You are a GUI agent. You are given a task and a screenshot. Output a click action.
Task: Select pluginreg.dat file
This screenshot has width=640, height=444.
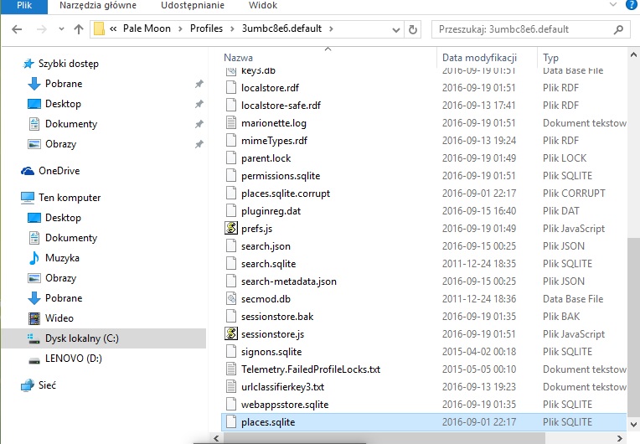[271, 210]
